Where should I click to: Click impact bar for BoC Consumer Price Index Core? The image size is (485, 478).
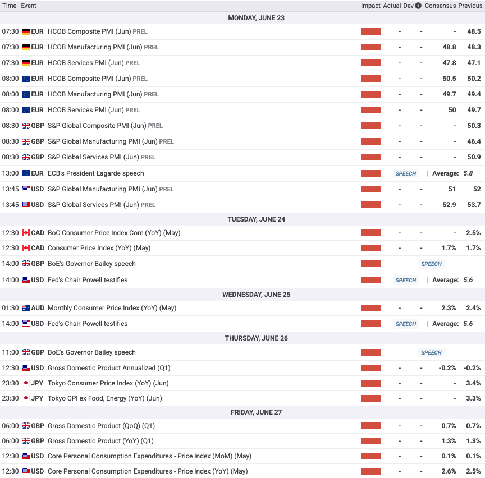click(x=371, y=233)
